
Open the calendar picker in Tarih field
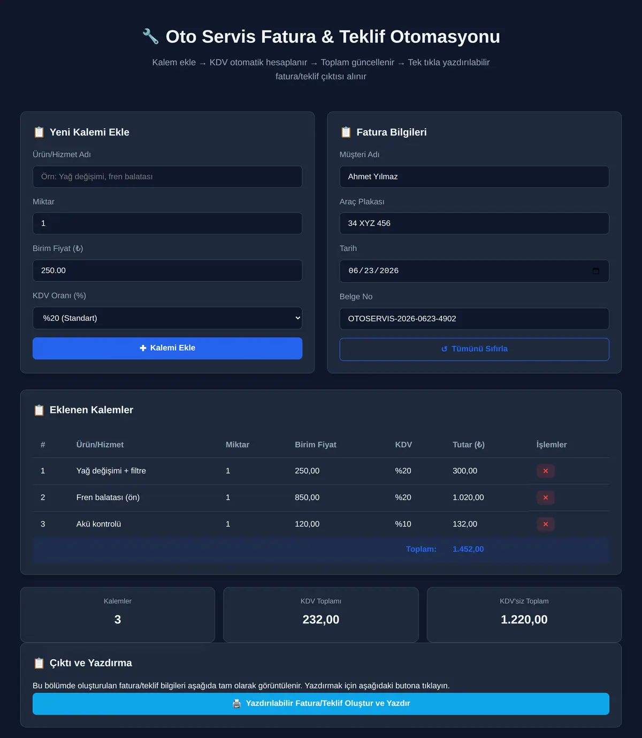pos(595,271)
